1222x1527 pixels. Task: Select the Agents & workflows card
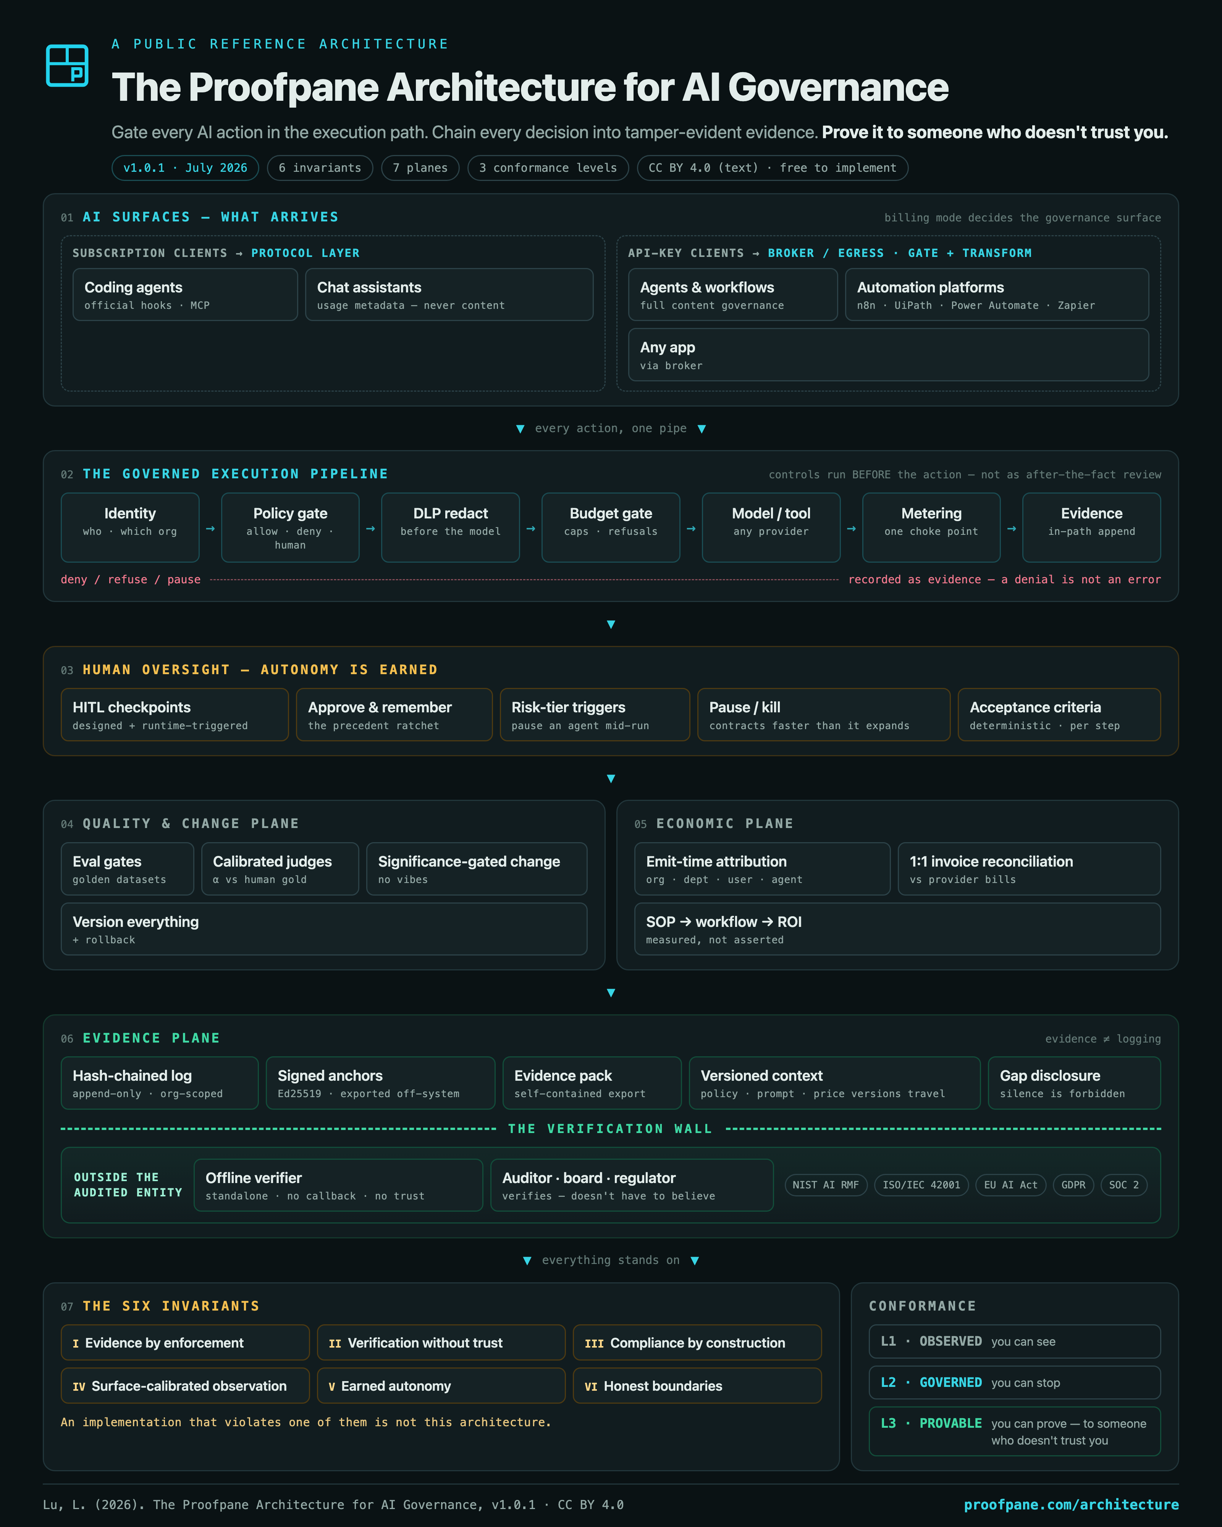[732, 295]
